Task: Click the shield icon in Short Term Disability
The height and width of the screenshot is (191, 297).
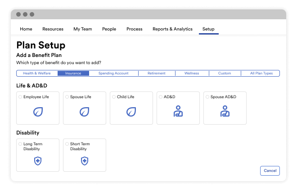Action: point(85,161)
